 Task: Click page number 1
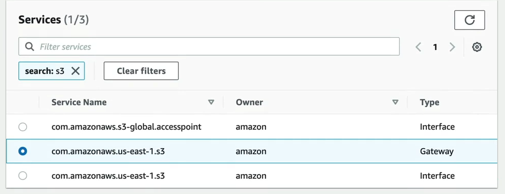pyautogui.click(x=435, y=47)
